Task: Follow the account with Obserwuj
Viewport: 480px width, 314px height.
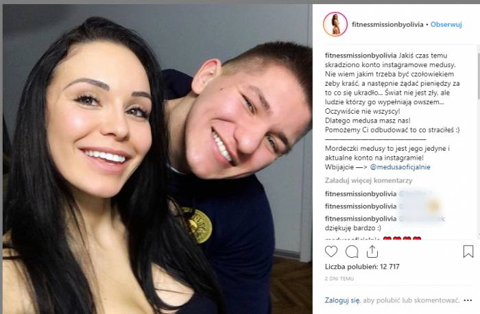Action: coord(446,25)
